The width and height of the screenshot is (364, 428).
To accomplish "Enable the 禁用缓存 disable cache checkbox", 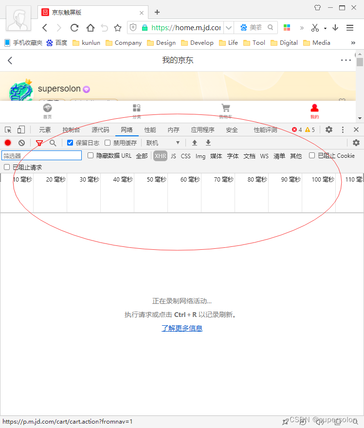I will tap(108, 143).
